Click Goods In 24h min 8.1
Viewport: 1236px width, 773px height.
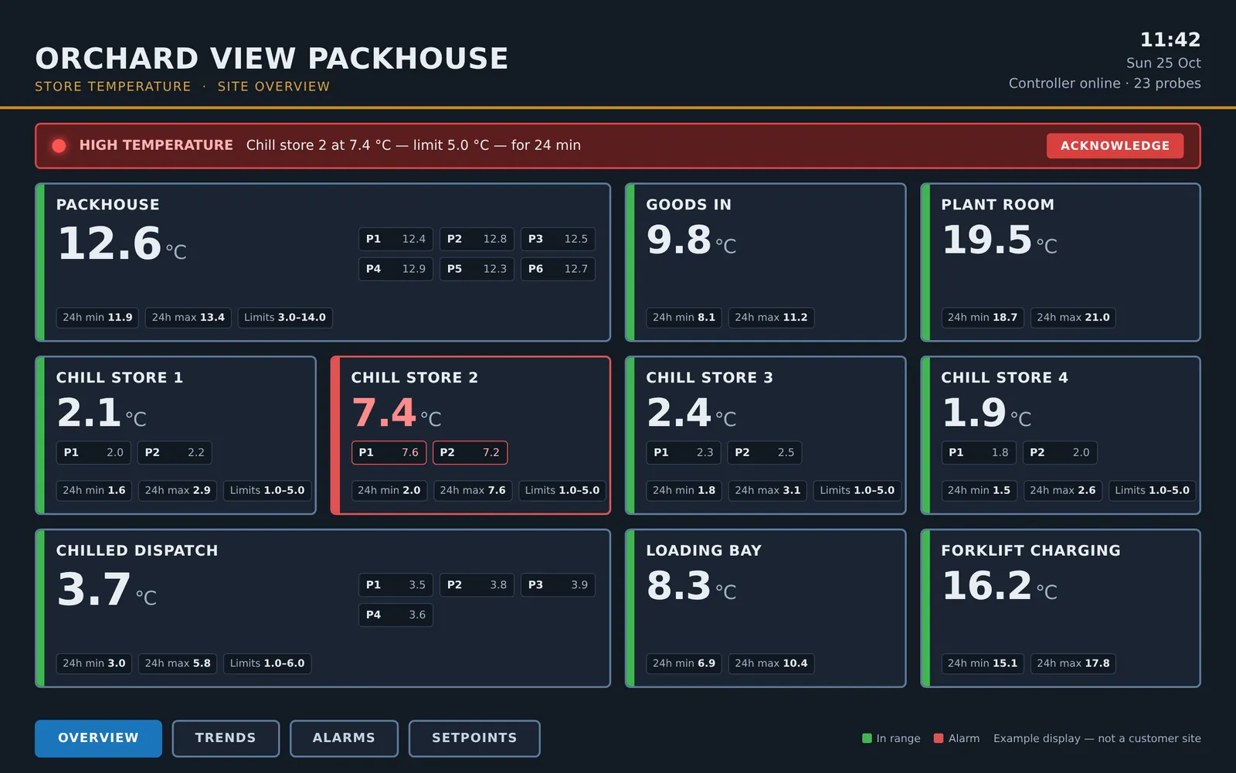pyautogui.click(x=684, y=318)
